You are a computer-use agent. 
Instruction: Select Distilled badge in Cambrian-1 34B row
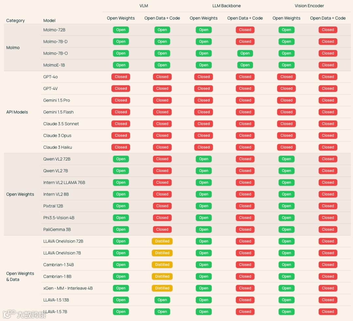(162, 264)
